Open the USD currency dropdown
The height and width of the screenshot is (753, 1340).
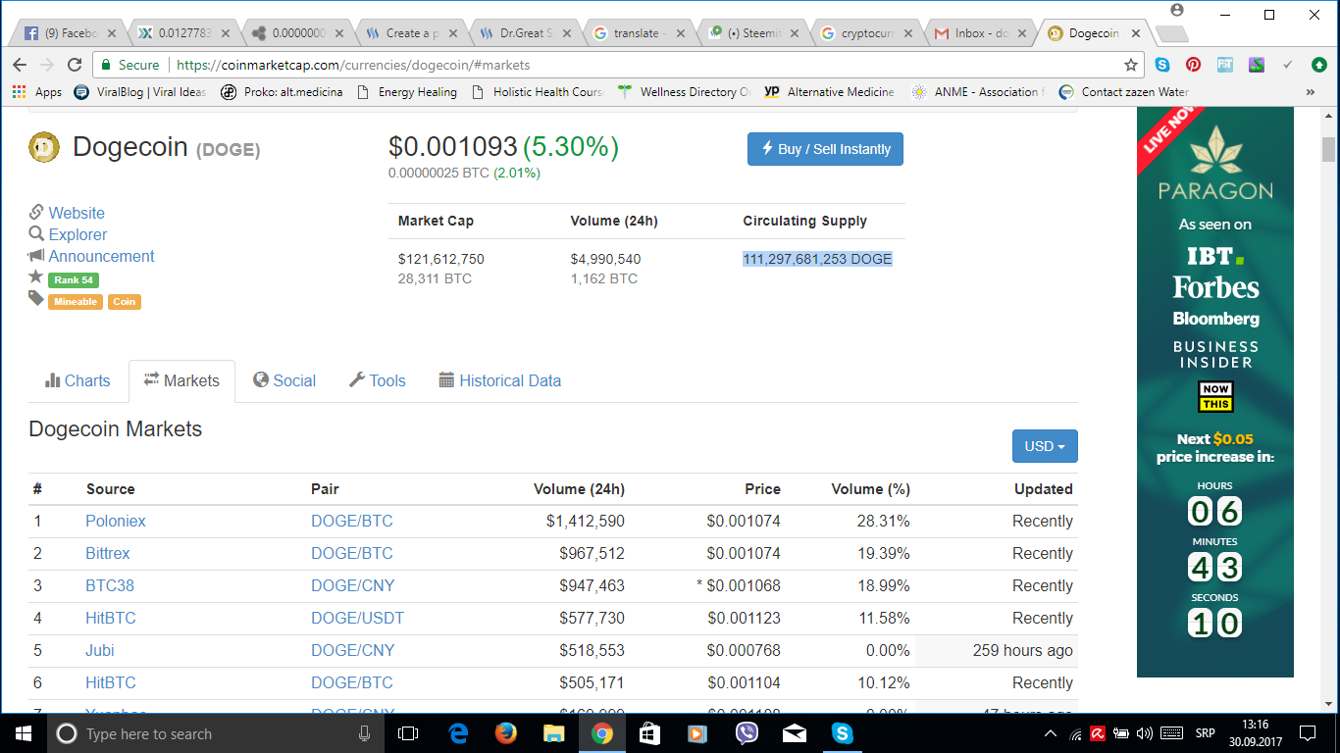point(1045,446)
